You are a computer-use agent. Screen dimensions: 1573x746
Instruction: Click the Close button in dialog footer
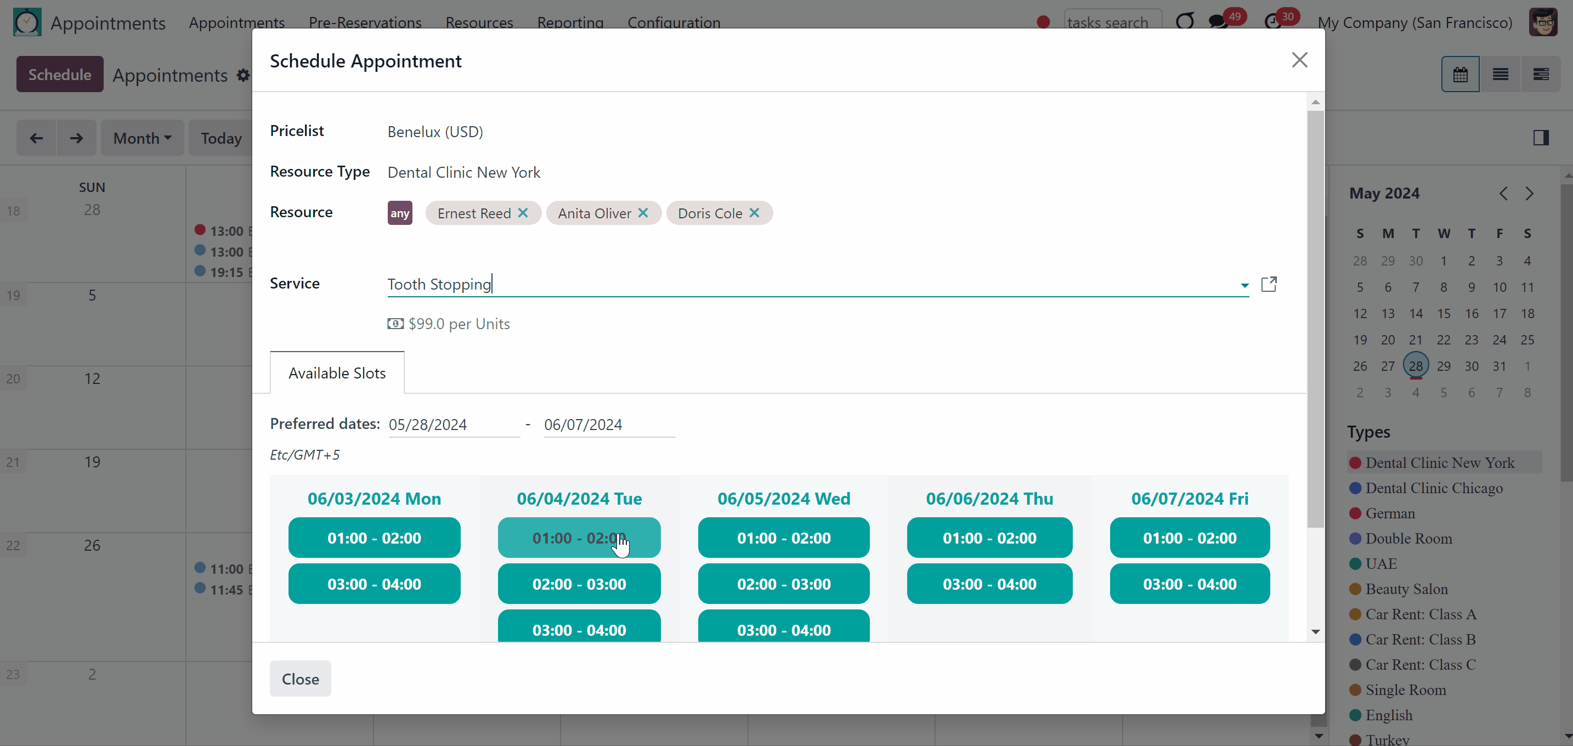point(301,679)
